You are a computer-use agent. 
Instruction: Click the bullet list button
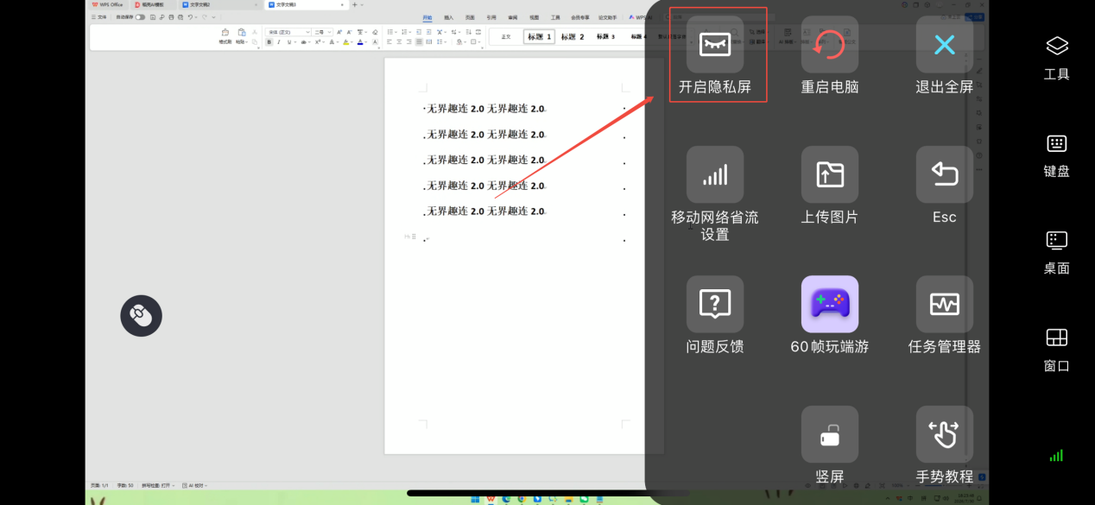389,32
